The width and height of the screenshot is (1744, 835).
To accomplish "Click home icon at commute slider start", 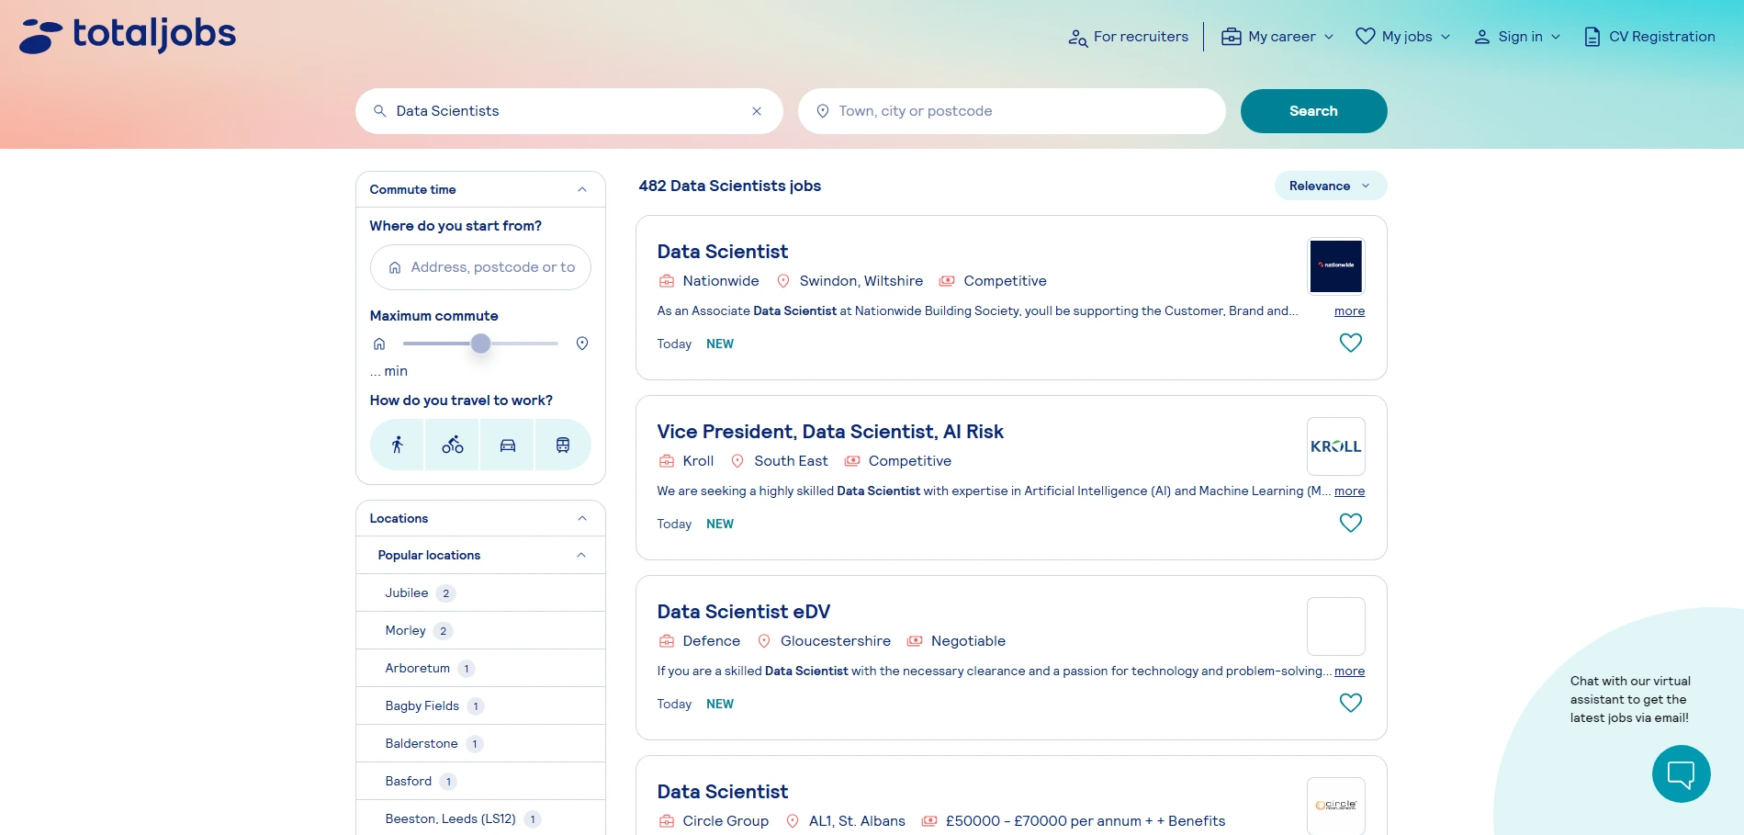I will click(379, 344).
